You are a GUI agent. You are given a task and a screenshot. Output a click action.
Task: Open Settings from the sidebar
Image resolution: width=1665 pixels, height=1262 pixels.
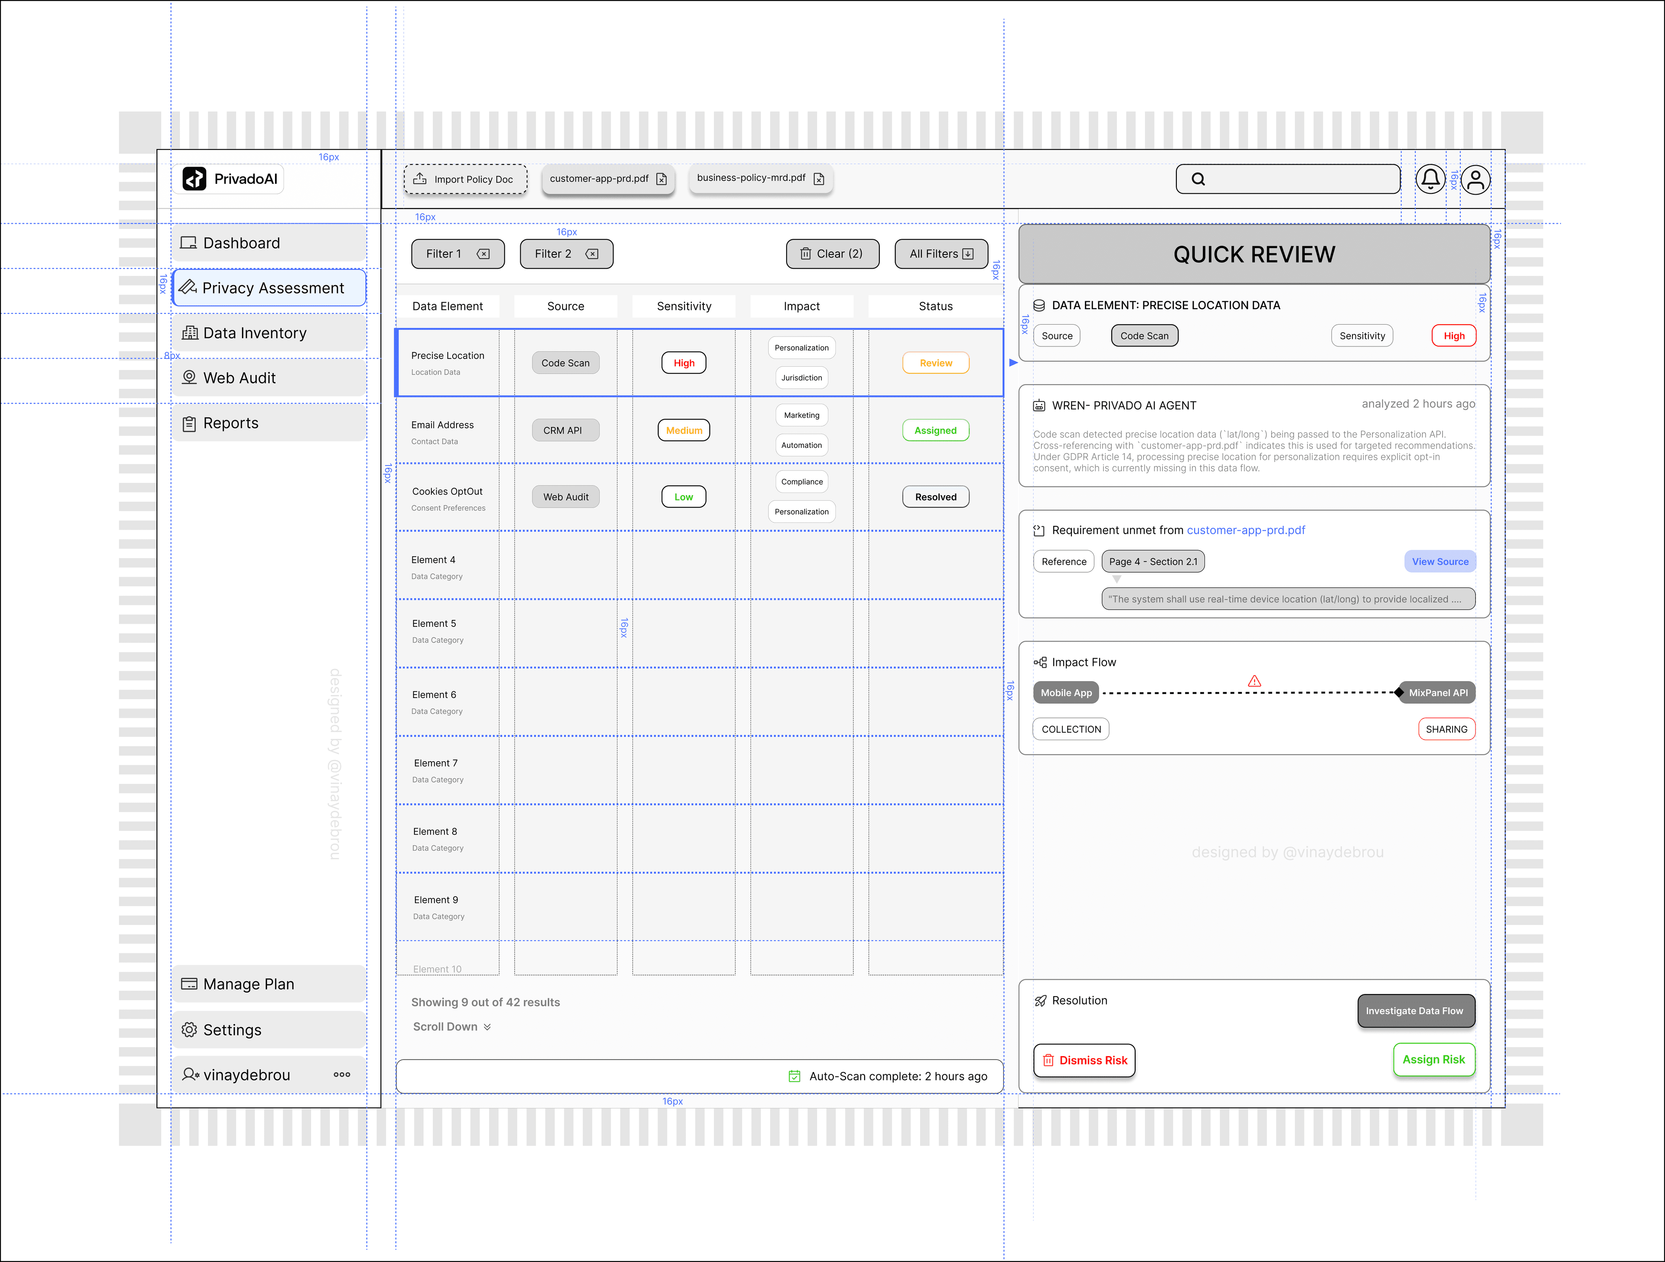tap(269, 1030)
